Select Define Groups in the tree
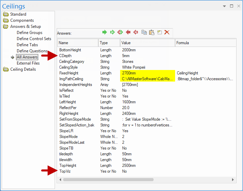The height and width of the screenshot is (191, 243). pos(30,33)
